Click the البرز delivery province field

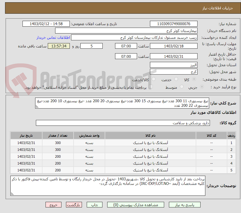pyautogui.click(x=174, y=65)
